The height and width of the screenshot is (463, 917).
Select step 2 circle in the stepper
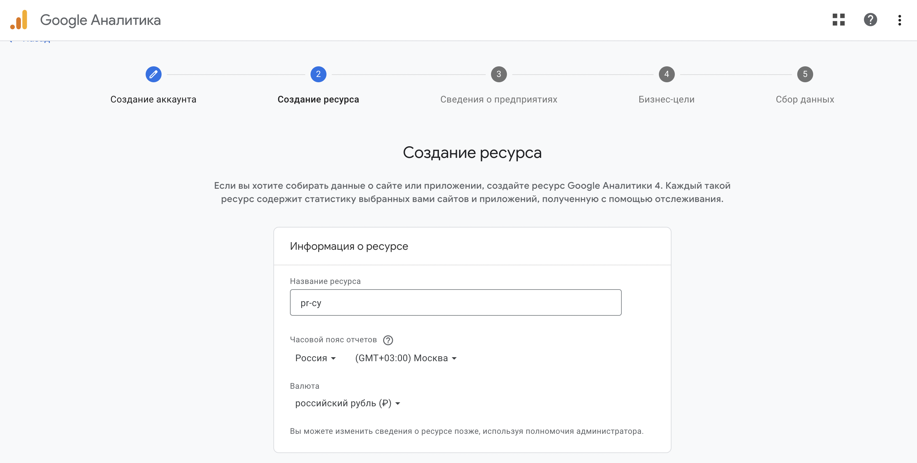click(318, 74)
